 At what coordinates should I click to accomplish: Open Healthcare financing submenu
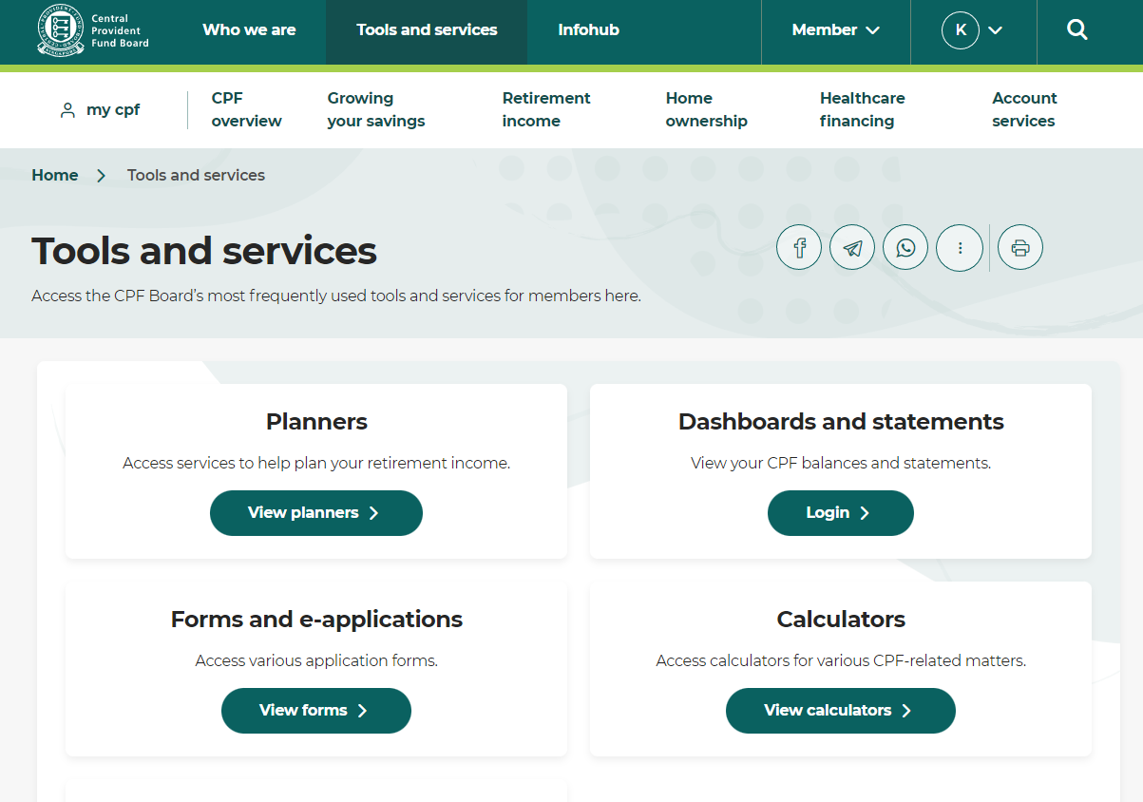click(862, 109)
